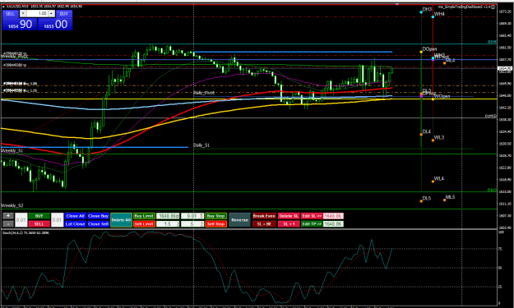Click the expert advisor smiley icon
This screenshot has width=514, height=308.
(x=493, y=7)
